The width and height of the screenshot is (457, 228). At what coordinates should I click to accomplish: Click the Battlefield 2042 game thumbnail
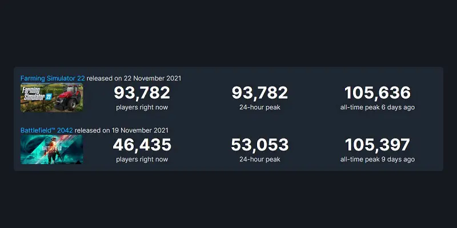point(51,150)
